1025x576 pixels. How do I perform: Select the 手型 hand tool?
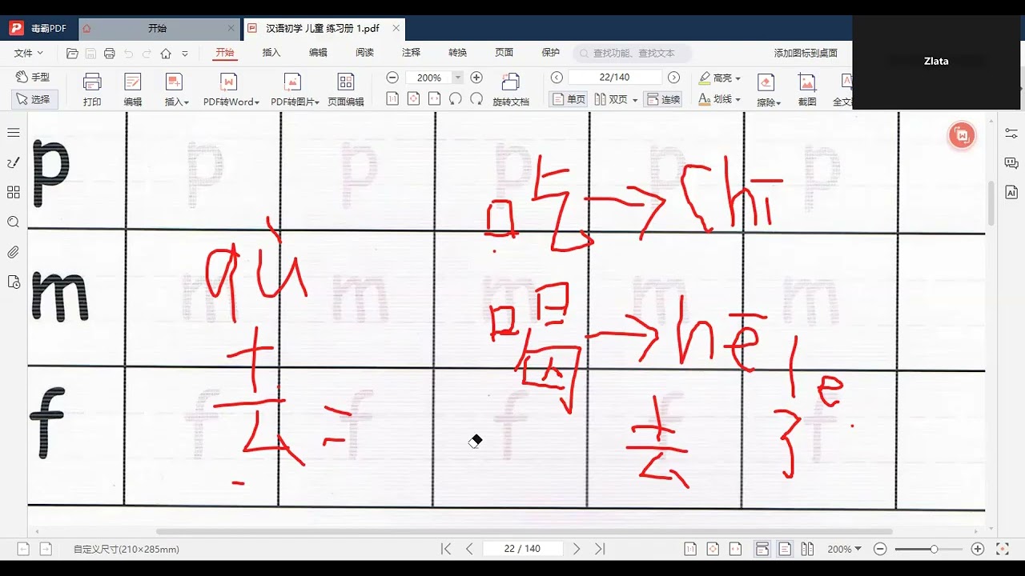(x=33, y=77)
